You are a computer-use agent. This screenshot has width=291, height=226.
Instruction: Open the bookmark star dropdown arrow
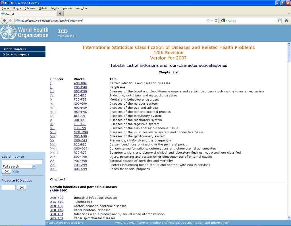[x=212, y=21]
